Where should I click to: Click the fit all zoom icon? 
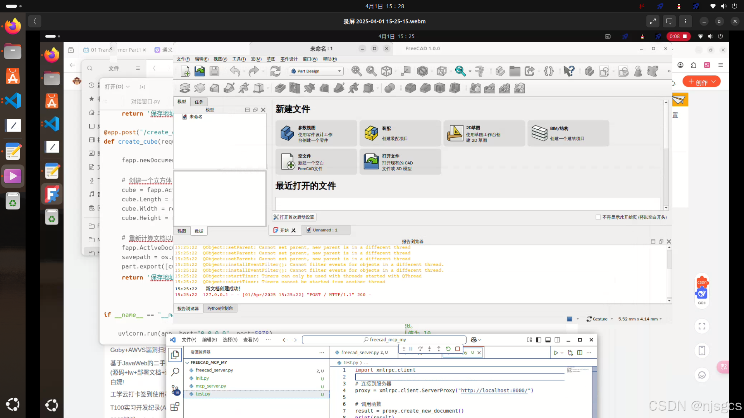click(x=356, y=71)
